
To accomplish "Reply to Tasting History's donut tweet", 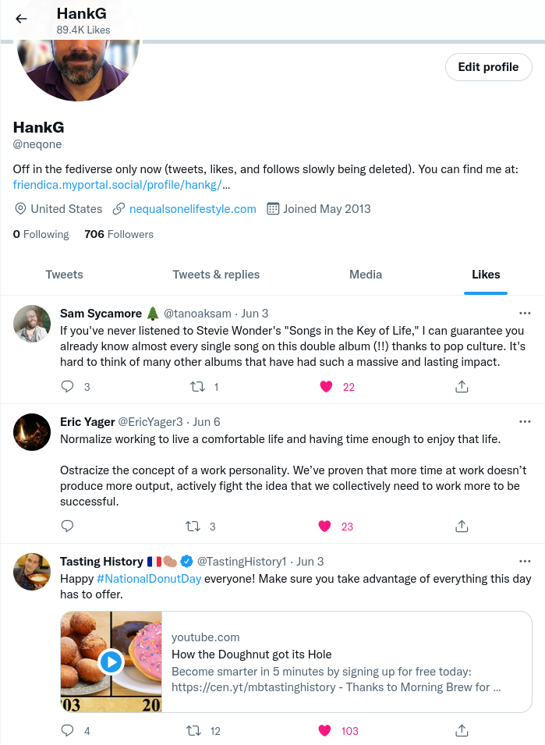I will (x=67, y=731).
